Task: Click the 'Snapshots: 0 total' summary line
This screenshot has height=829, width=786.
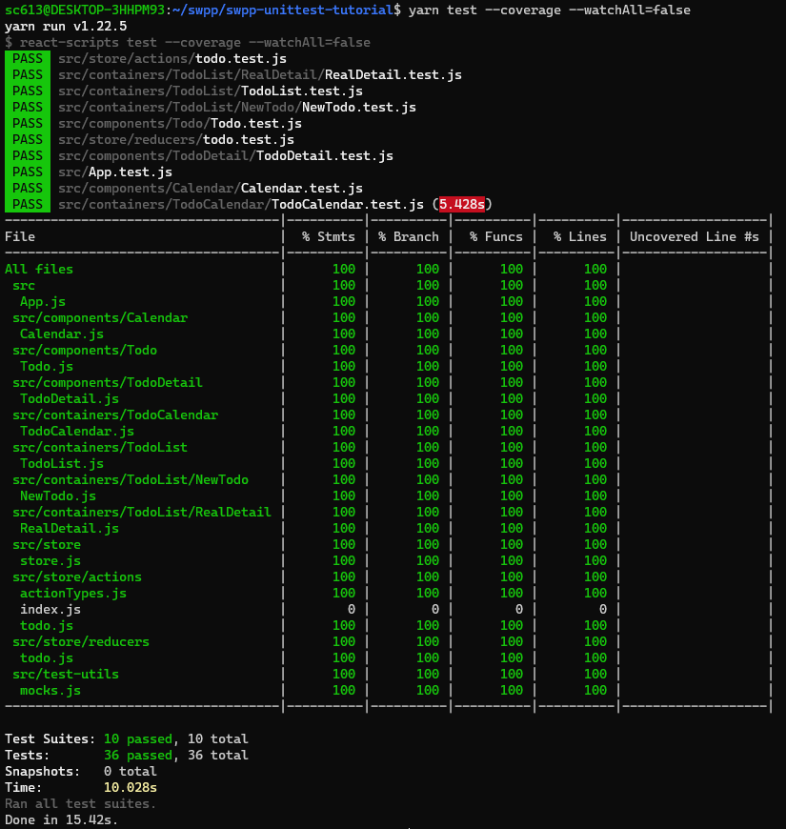Action: coord(80,772)
